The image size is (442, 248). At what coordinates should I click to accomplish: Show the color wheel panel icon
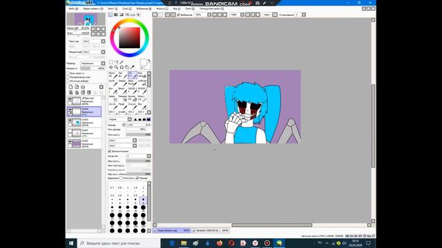110,14
